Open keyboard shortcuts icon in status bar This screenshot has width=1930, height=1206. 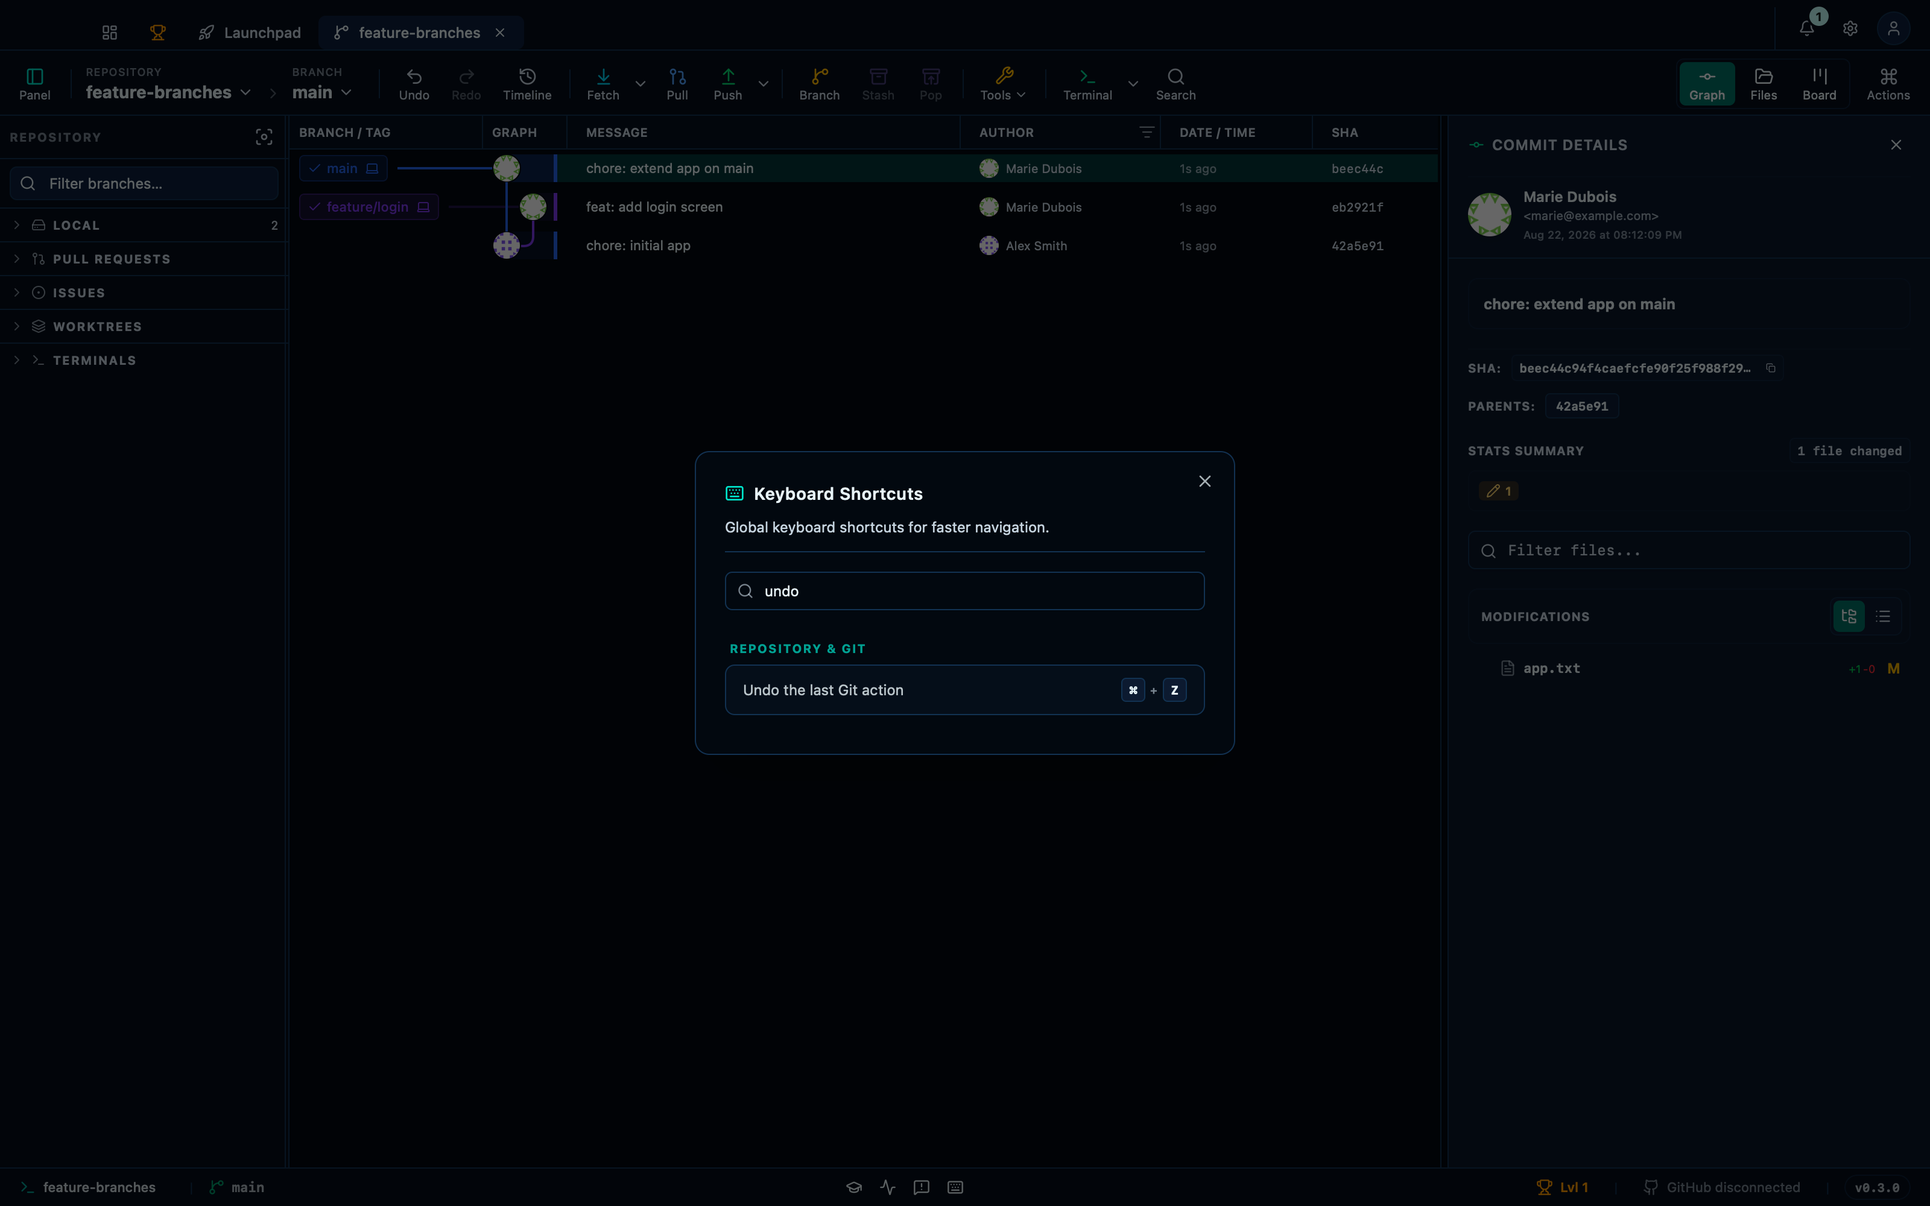[955, 1187]
